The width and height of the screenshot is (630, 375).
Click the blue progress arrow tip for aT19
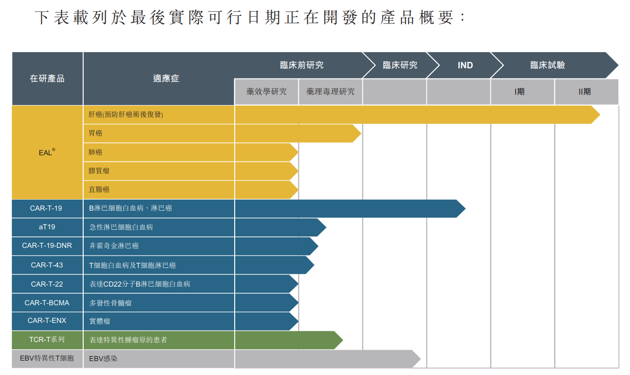click(x=322, y=227)
